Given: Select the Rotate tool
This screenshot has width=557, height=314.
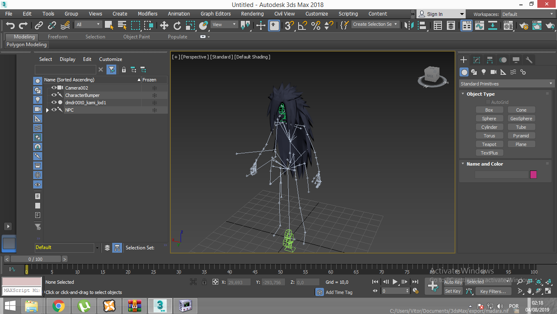Looking at the screenshot, I should [177, 26].
